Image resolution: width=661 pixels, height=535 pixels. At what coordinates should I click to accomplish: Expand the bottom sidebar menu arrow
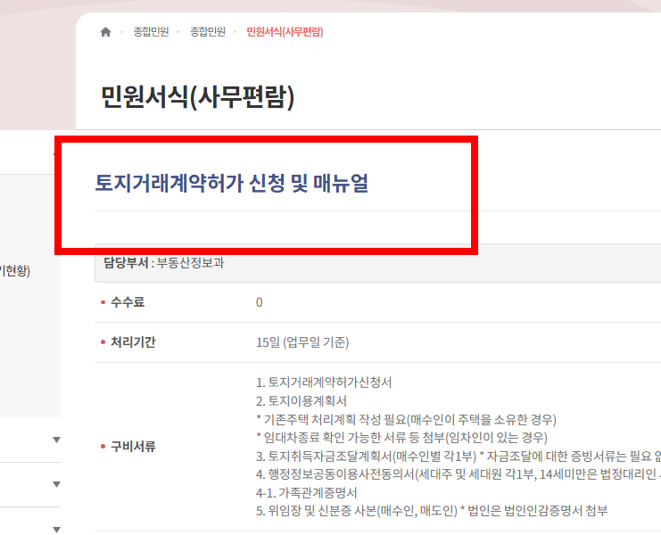click(x=56, y=530)
